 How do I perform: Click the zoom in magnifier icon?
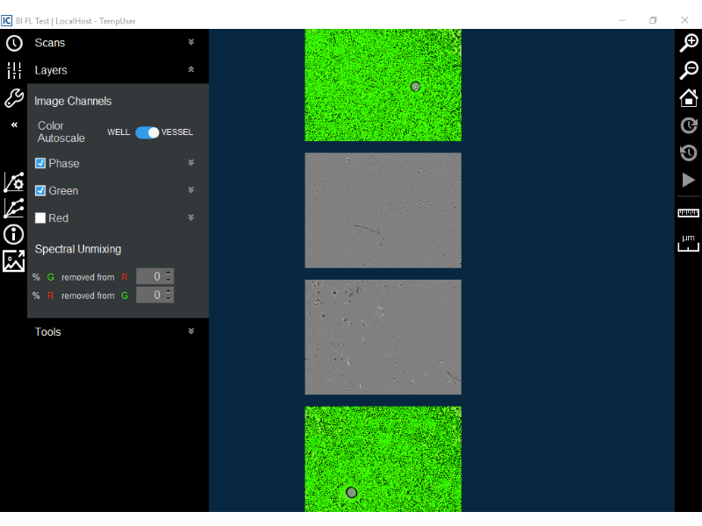coord(689,44)
